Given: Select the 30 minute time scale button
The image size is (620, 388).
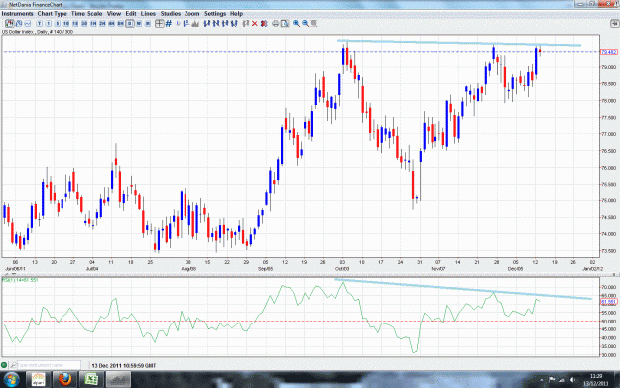Looking at the screenshot, I should point(84,24).
